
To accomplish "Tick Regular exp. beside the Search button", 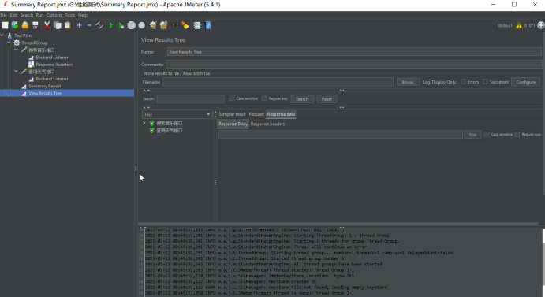I will (264, 98).
